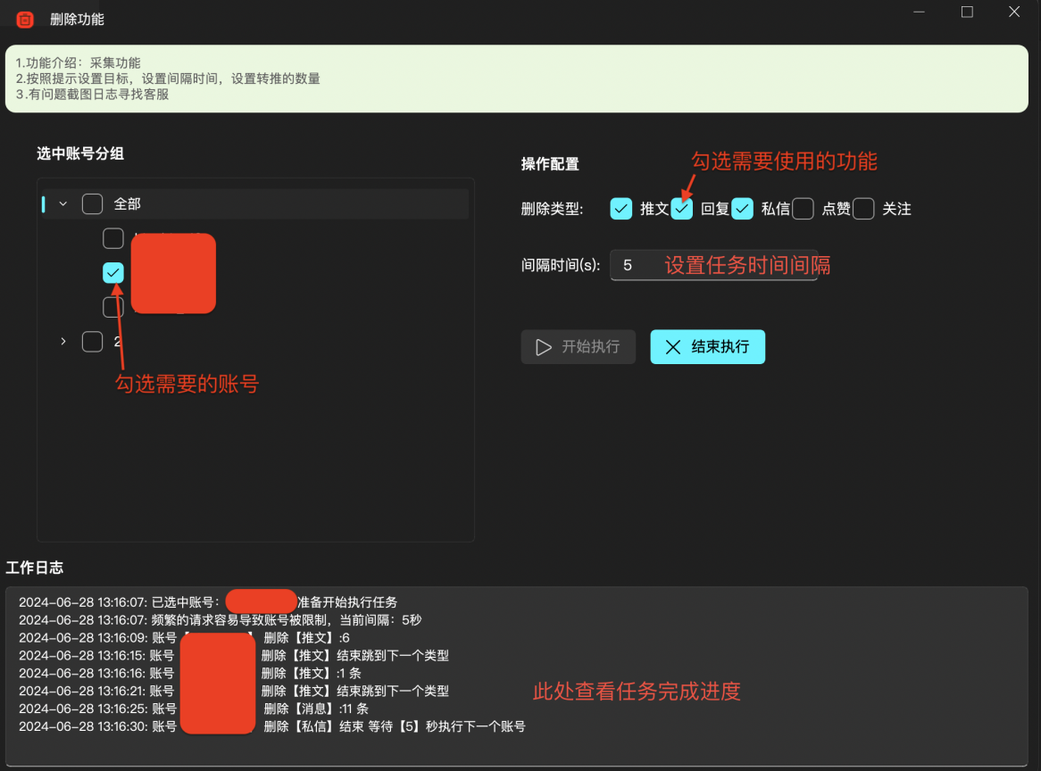Expand the collapsed group numbered 2
This screenshot has height=771, width=1041.
[63, 342]
